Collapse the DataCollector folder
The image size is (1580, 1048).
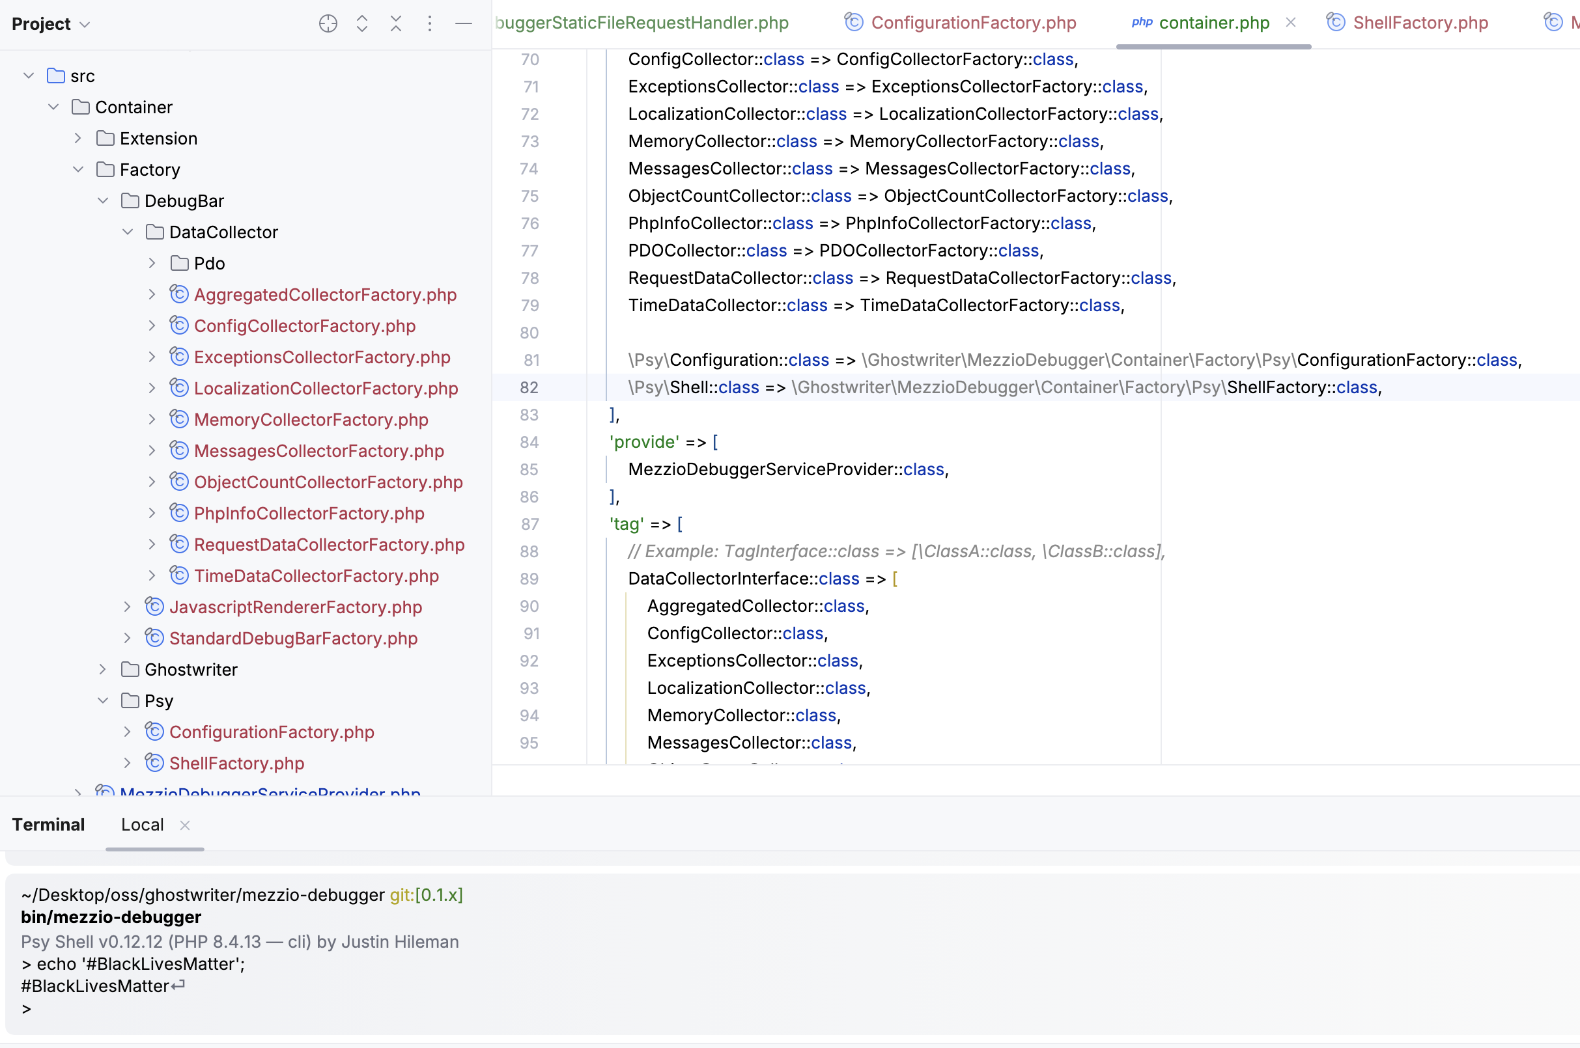[127, 232]
